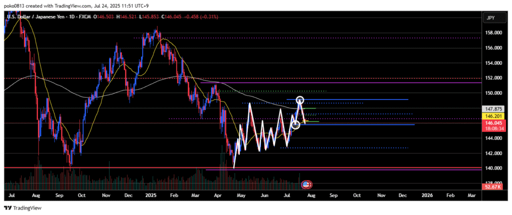Click the 18:08:34 bar countdown timer
Viewport: 512px width, 215px height.
click(490, 128)
